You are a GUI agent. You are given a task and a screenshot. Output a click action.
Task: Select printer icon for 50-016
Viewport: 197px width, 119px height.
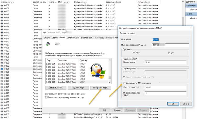[x=2, y=114]
